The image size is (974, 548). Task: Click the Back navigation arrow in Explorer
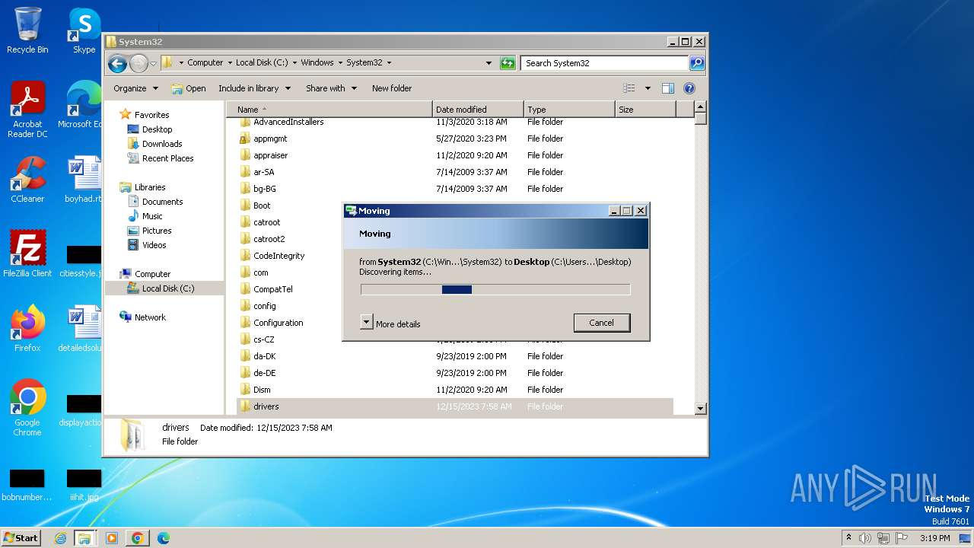tap(117, 63)
